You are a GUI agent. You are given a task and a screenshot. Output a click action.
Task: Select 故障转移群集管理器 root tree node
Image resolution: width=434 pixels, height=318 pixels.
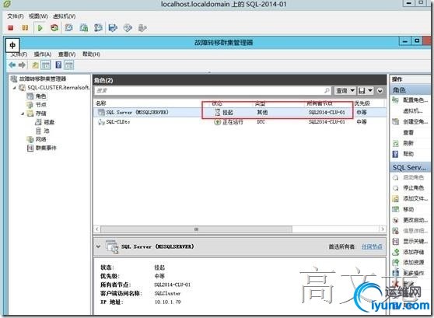click(x=43, y=79)
